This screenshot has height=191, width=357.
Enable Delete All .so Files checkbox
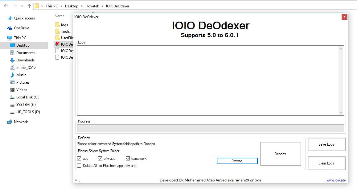click(x=79, y=166)
